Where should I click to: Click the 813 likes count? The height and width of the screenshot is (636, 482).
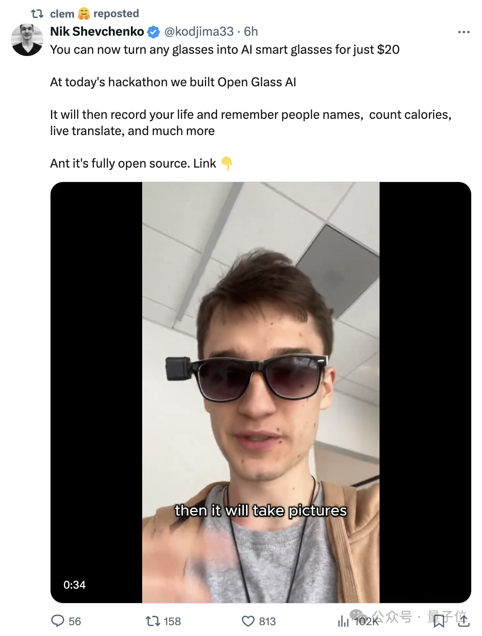point(267,622)
